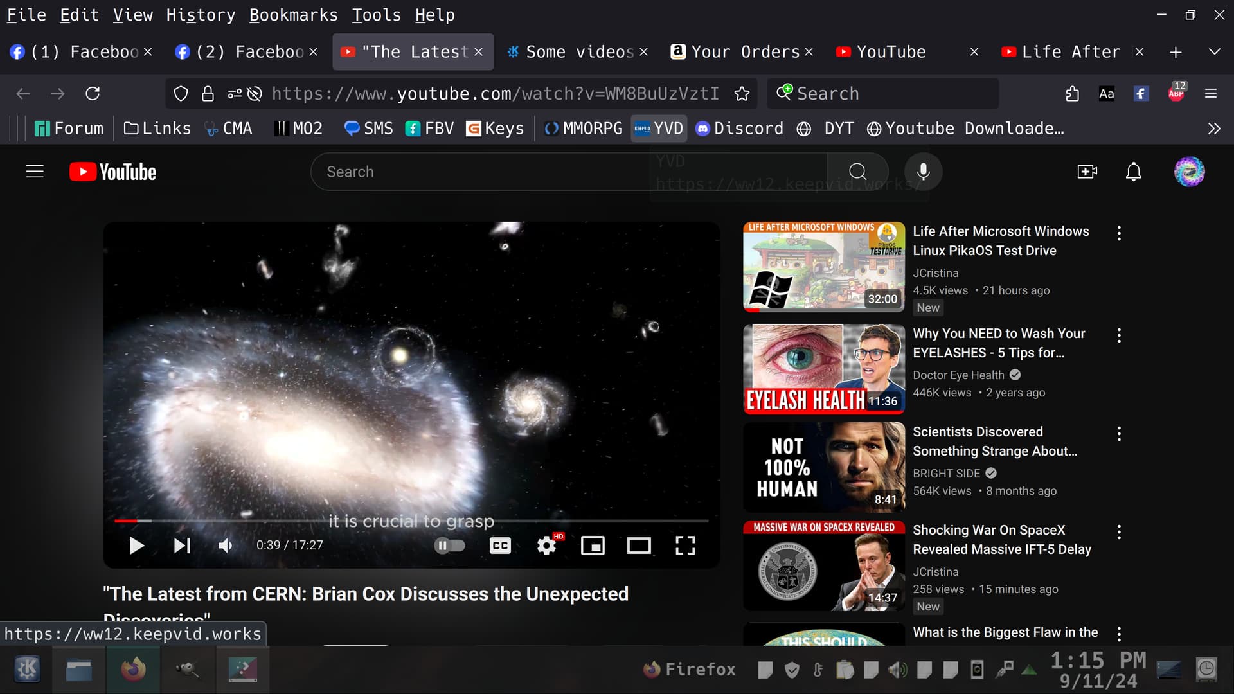The width and height of the screenshot is (1234, 694).
Task: Reload the current page
Action: click(x=93, y=94)
